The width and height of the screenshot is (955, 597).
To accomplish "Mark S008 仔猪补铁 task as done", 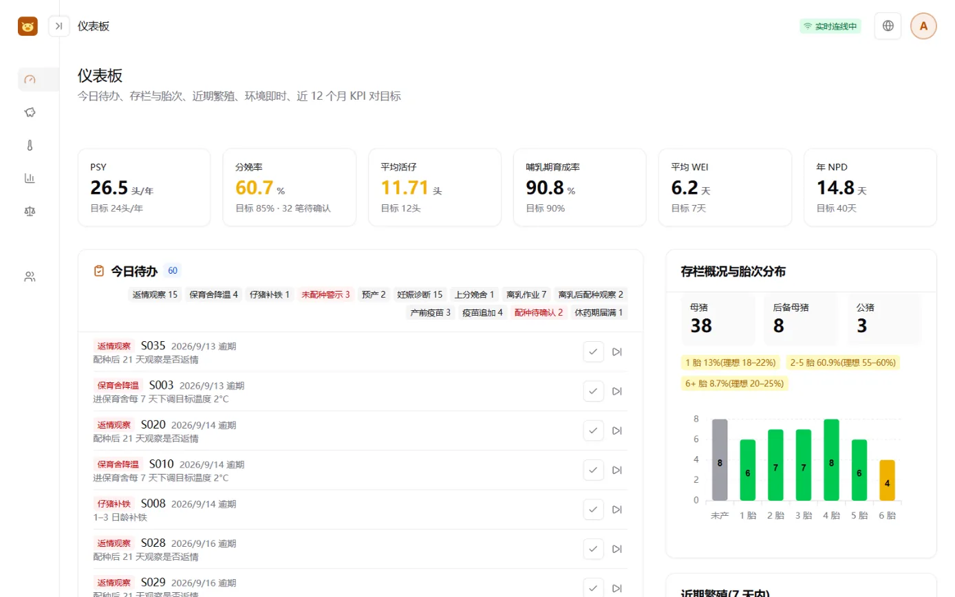I will [x=593, y=510].
